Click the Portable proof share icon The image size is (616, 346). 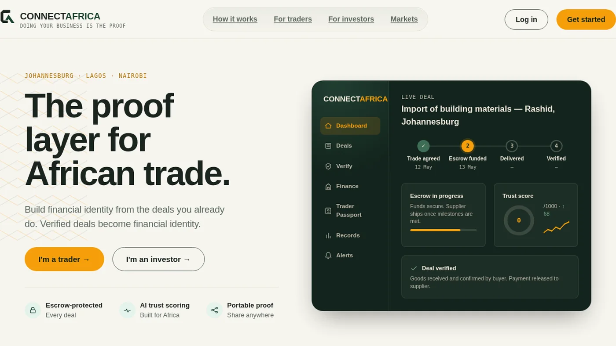coord(214,310)
